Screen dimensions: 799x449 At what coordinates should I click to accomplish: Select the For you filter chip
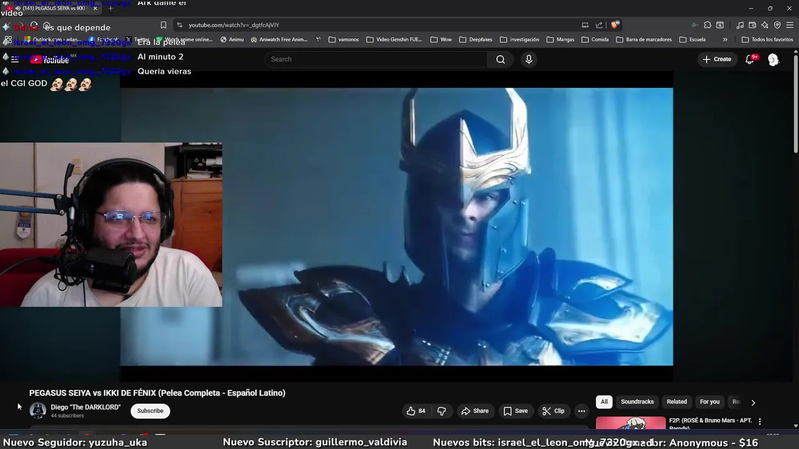[x=710, y=402]
